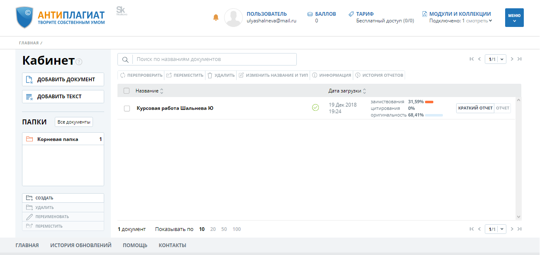Open ПОМОЩЬ in the footer menu
This screenshot has height=255, width=540.
[x=135, y=245]
